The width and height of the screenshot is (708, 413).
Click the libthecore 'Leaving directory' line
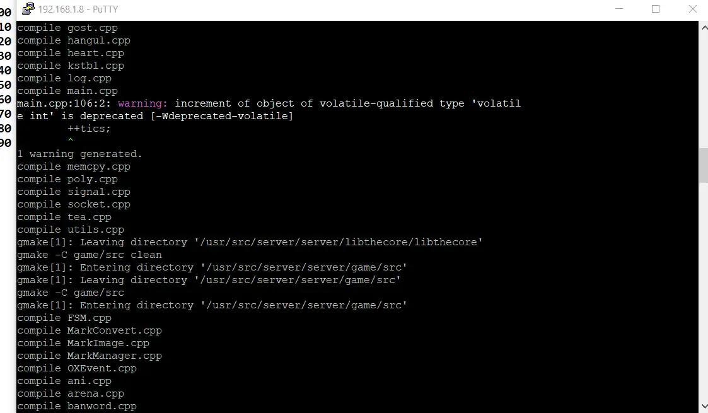coord(250,242)
